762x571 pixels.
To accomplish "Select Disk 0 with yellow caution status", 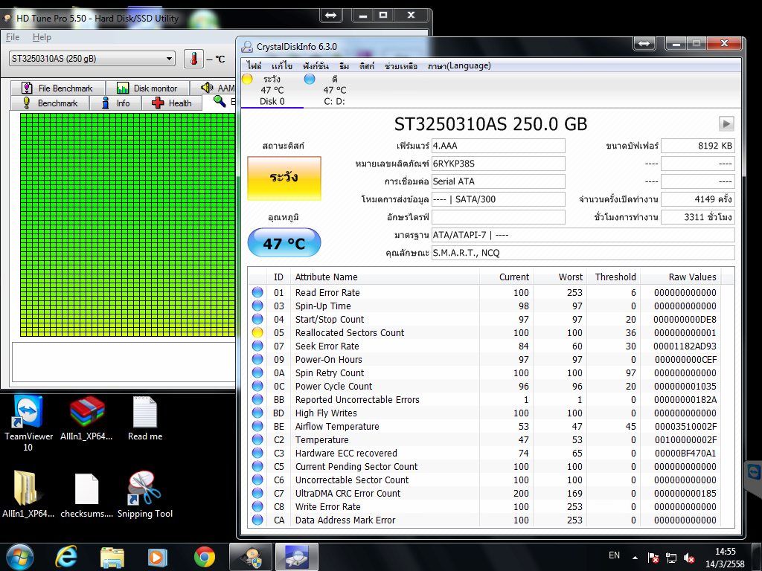I will point(272,90).
